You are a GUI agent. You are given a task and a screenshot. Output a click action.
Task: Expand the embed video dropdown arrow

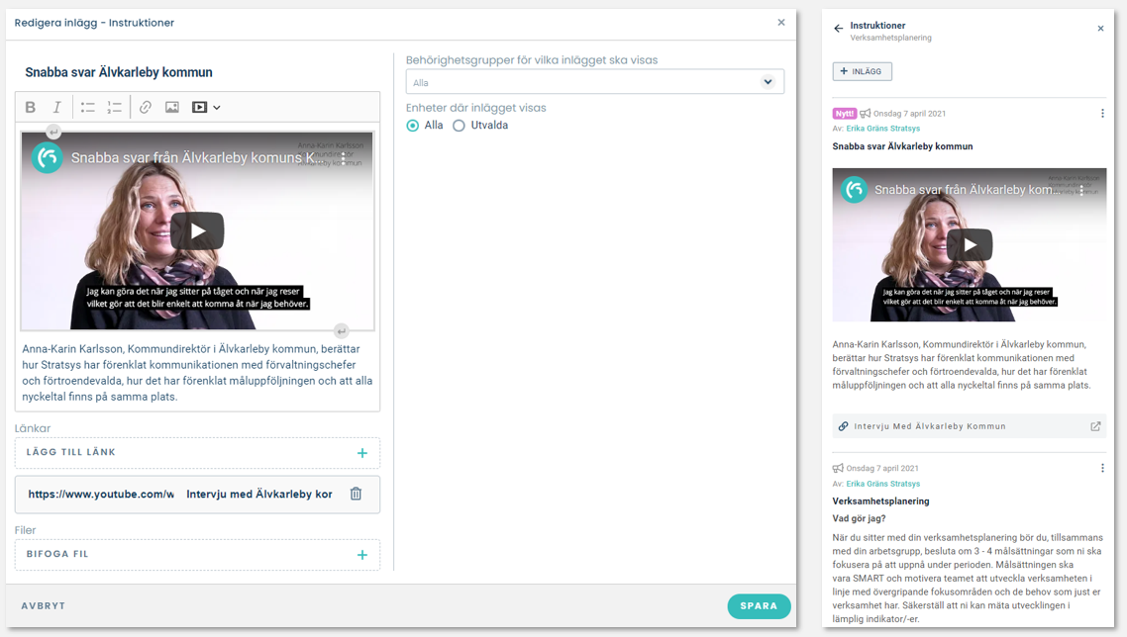(x=216, y=108)
